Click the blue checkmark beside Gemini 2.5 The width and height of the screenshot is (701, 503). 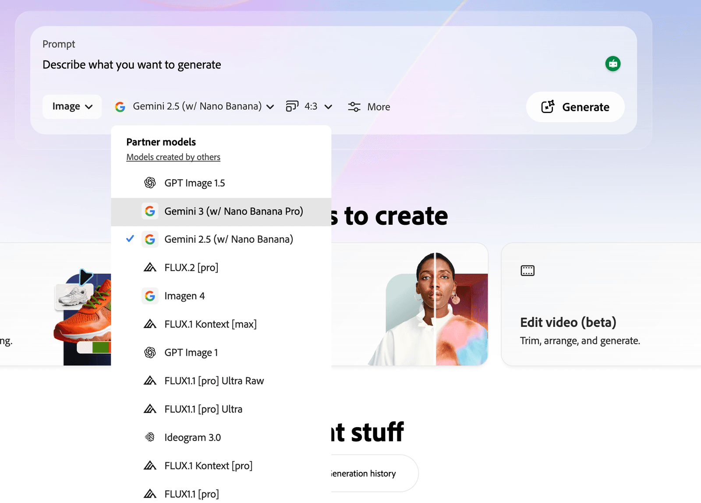pyautogui.click(x=130, y=239)
